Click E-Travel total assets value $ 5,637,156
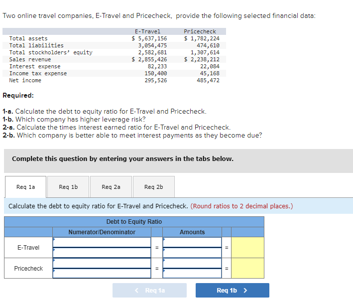 [x=149, y=38]
